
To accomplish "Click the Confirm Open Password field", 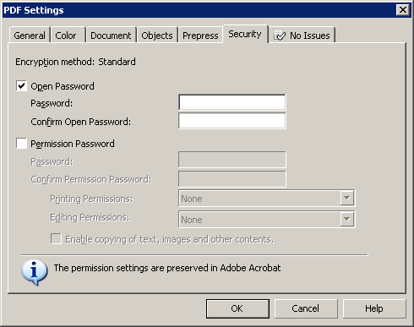I will coord(232,121).
